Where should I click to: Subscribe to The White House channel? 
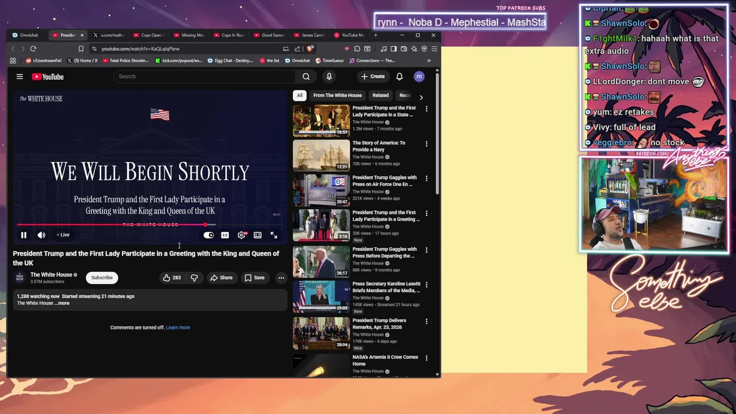102,278
